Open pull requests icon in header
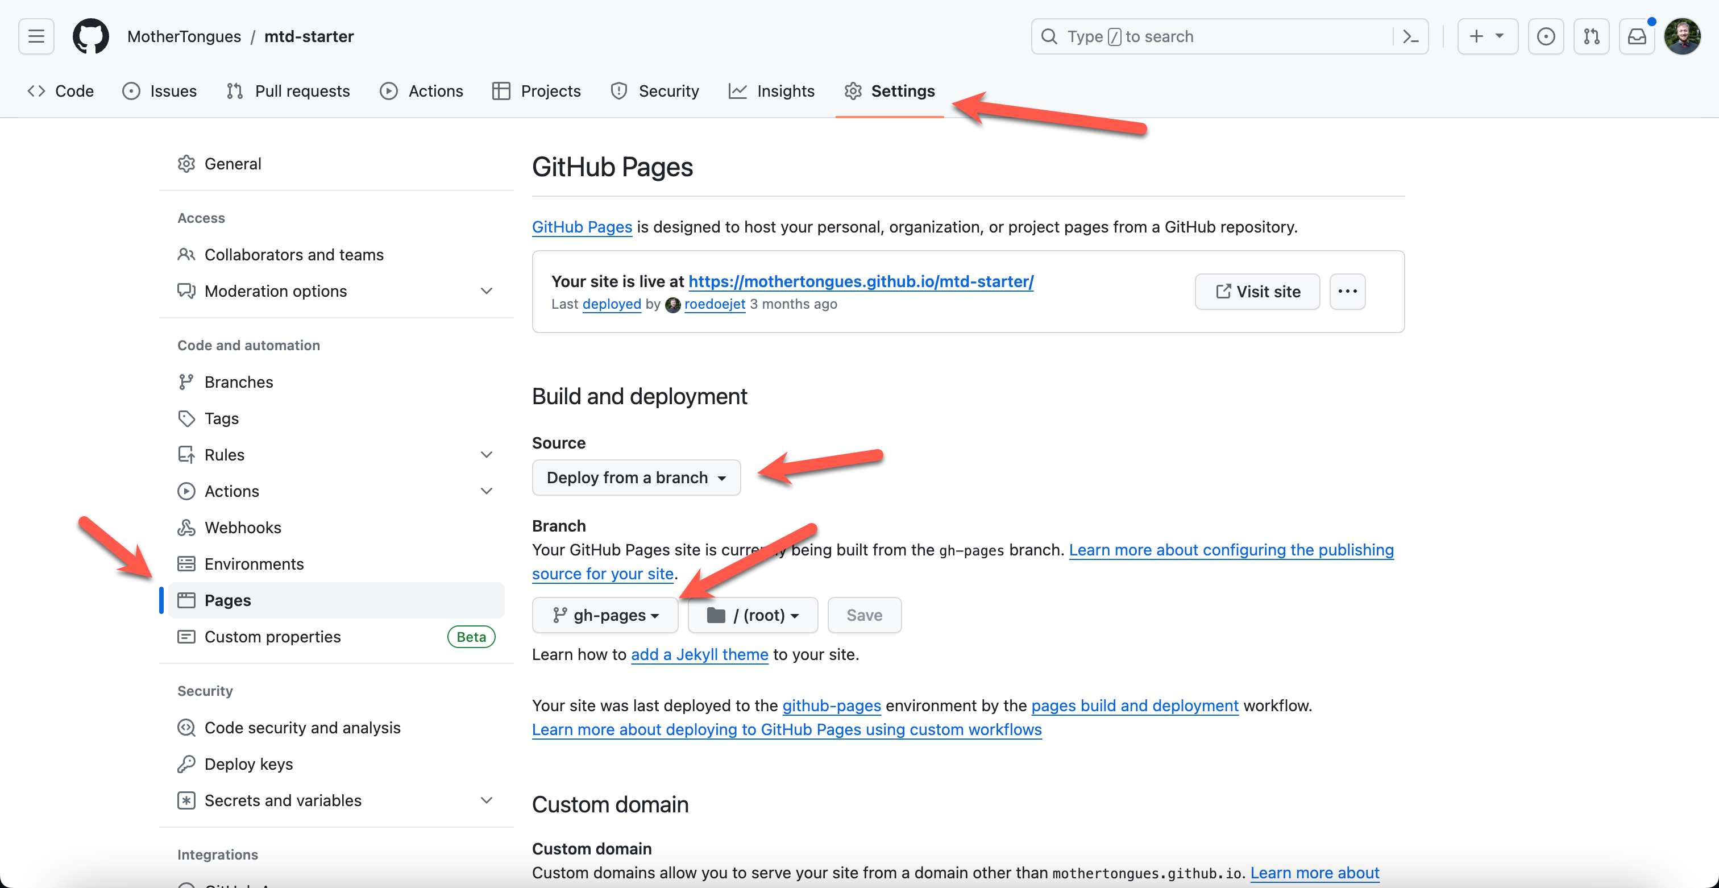 (x=1591, y=36)
